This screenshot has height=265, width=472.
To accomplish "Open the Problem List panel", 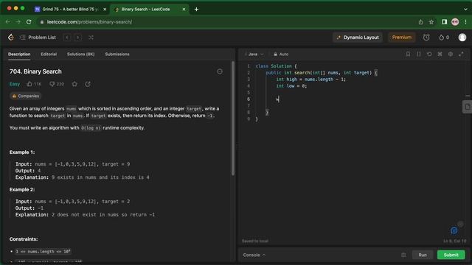I will click(38, 38).
